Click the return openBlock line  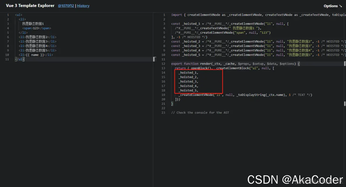(225, 68)
